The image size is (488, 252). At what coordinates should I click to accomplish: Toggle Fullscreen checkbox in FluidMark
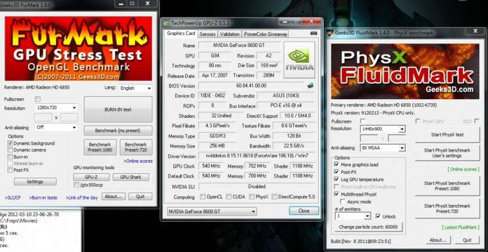click(362, 121)
